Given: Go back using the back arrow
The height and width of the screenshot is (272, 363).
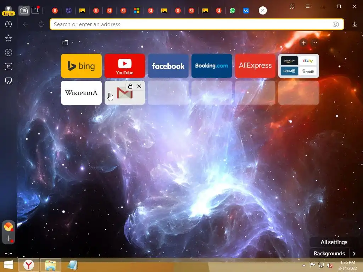Looking at the screenshot, I should click(x=26, y=24).
